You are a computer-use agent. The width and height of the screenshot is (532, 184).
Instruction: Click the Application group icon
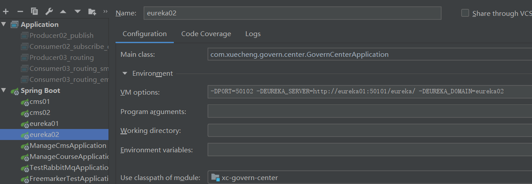click(x=15, y=24)
